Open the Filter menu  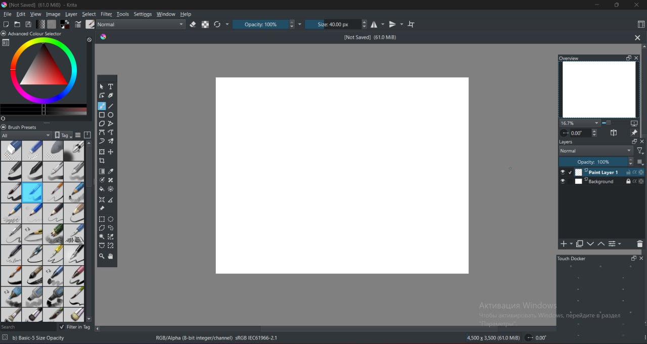click(x=106, y=14)
